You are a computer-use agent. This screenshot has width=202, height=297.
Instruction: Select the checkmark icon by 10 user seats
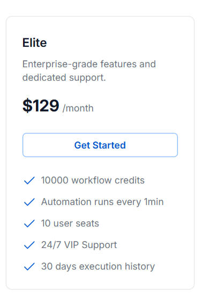pos(29,223)
